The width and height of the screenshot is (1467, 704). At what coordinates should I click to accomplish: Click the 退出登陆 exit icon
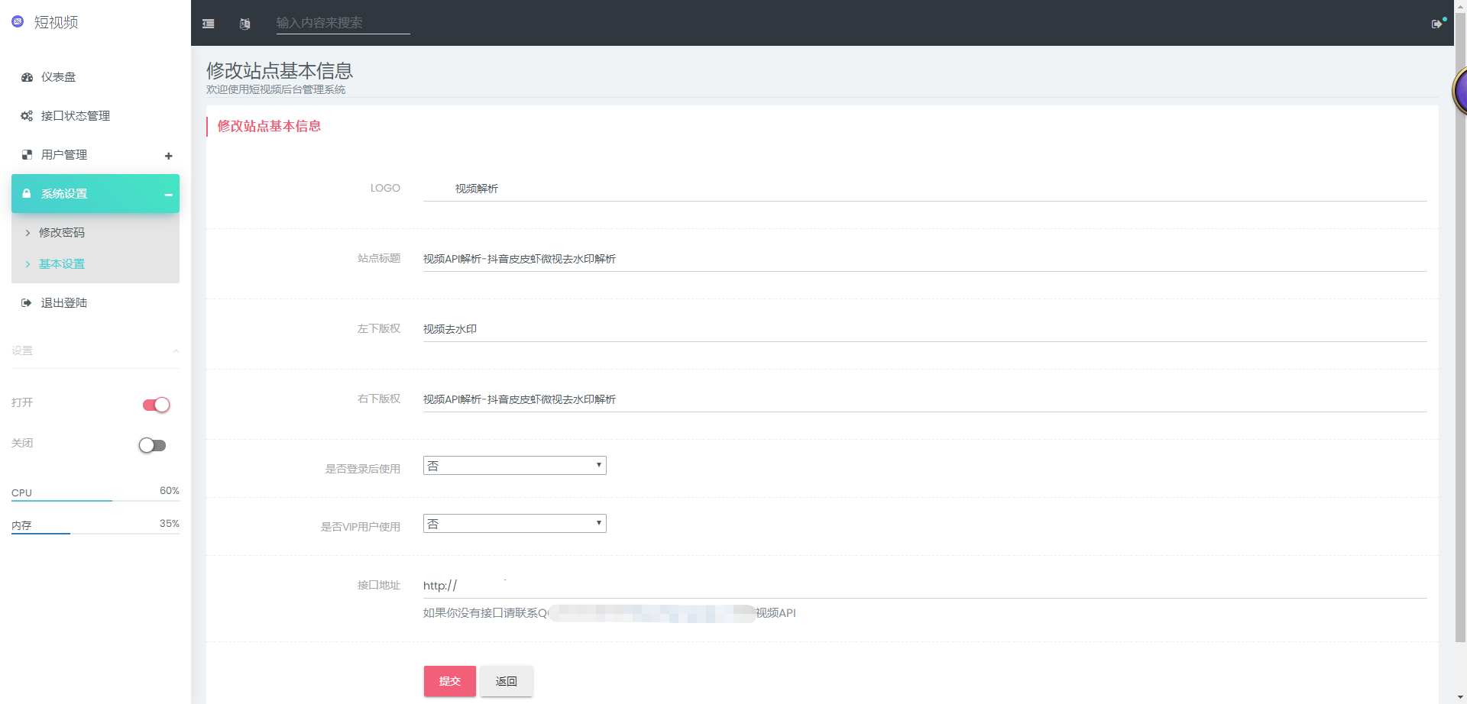(27, 303)
